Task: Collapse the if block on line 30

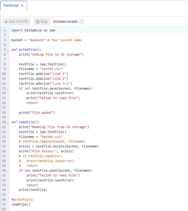Action: click(x=8, y=172)
